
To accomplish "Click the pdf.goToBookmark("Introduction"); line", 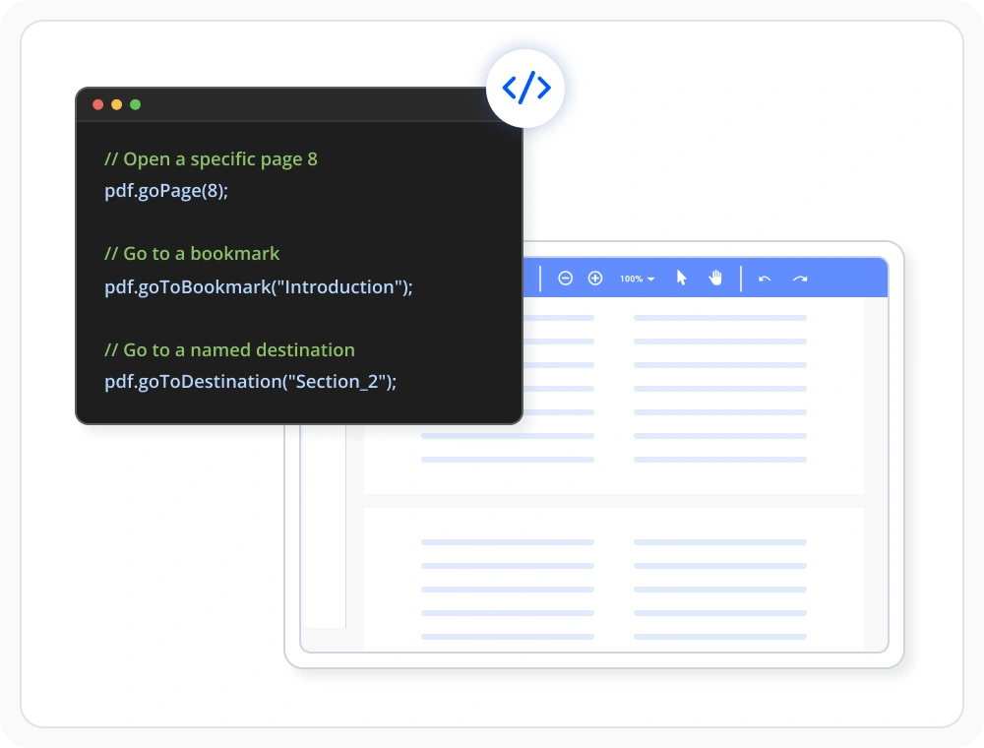I will tap(259, 286).
